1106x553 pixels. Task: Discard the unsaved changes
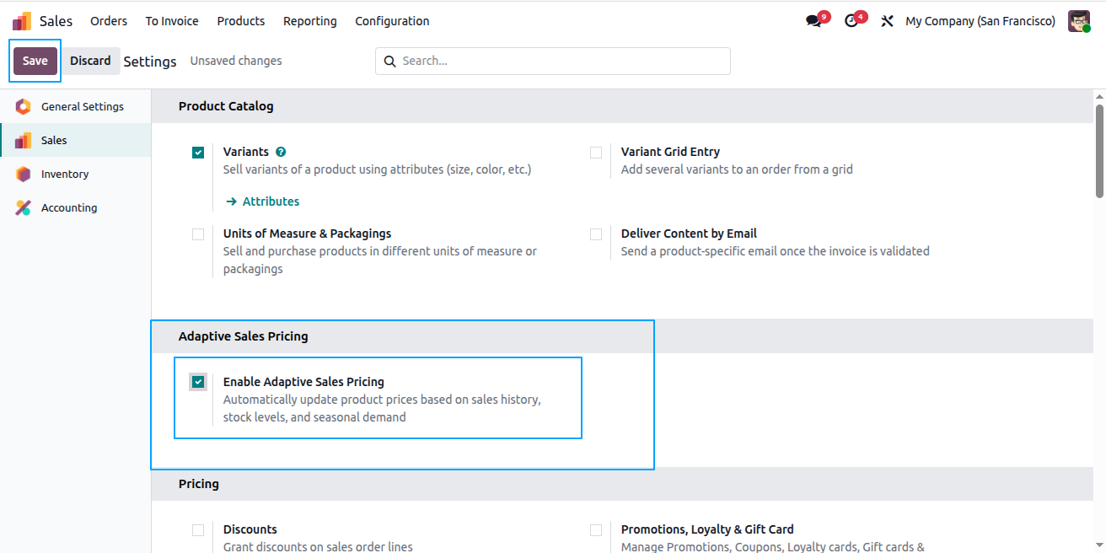point(90,61)
